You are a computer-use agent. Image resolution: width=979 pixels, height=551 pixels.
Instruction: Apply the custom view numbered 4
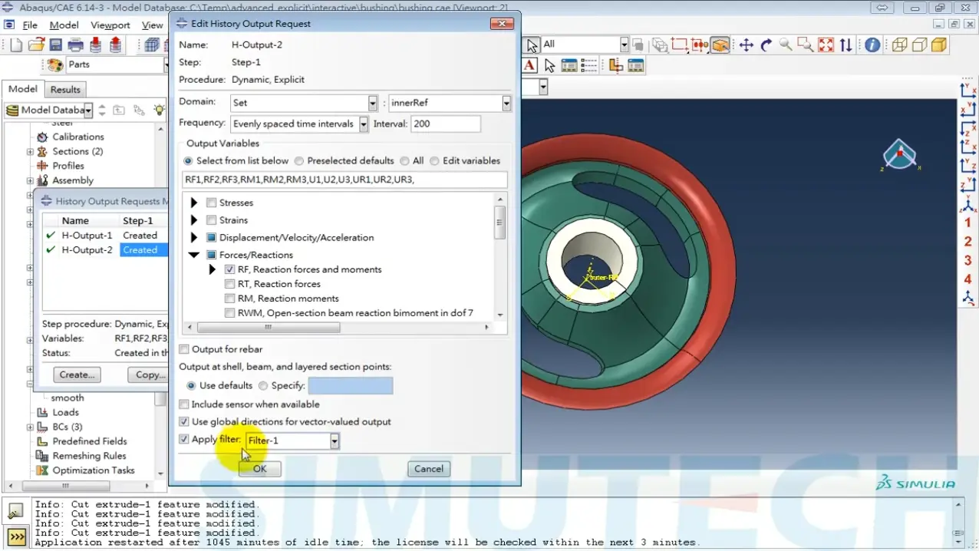(x=968, y=279)
